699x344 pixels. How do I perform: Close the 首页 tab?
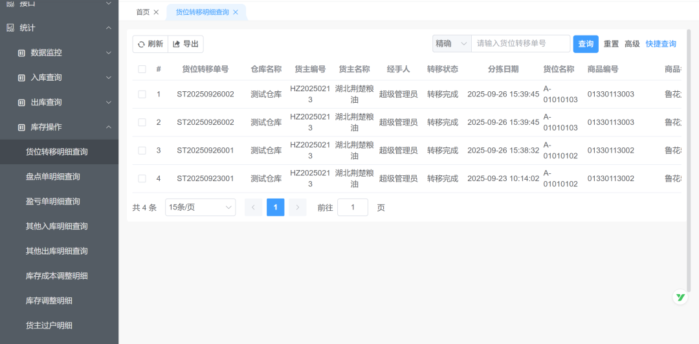(156, 12)
